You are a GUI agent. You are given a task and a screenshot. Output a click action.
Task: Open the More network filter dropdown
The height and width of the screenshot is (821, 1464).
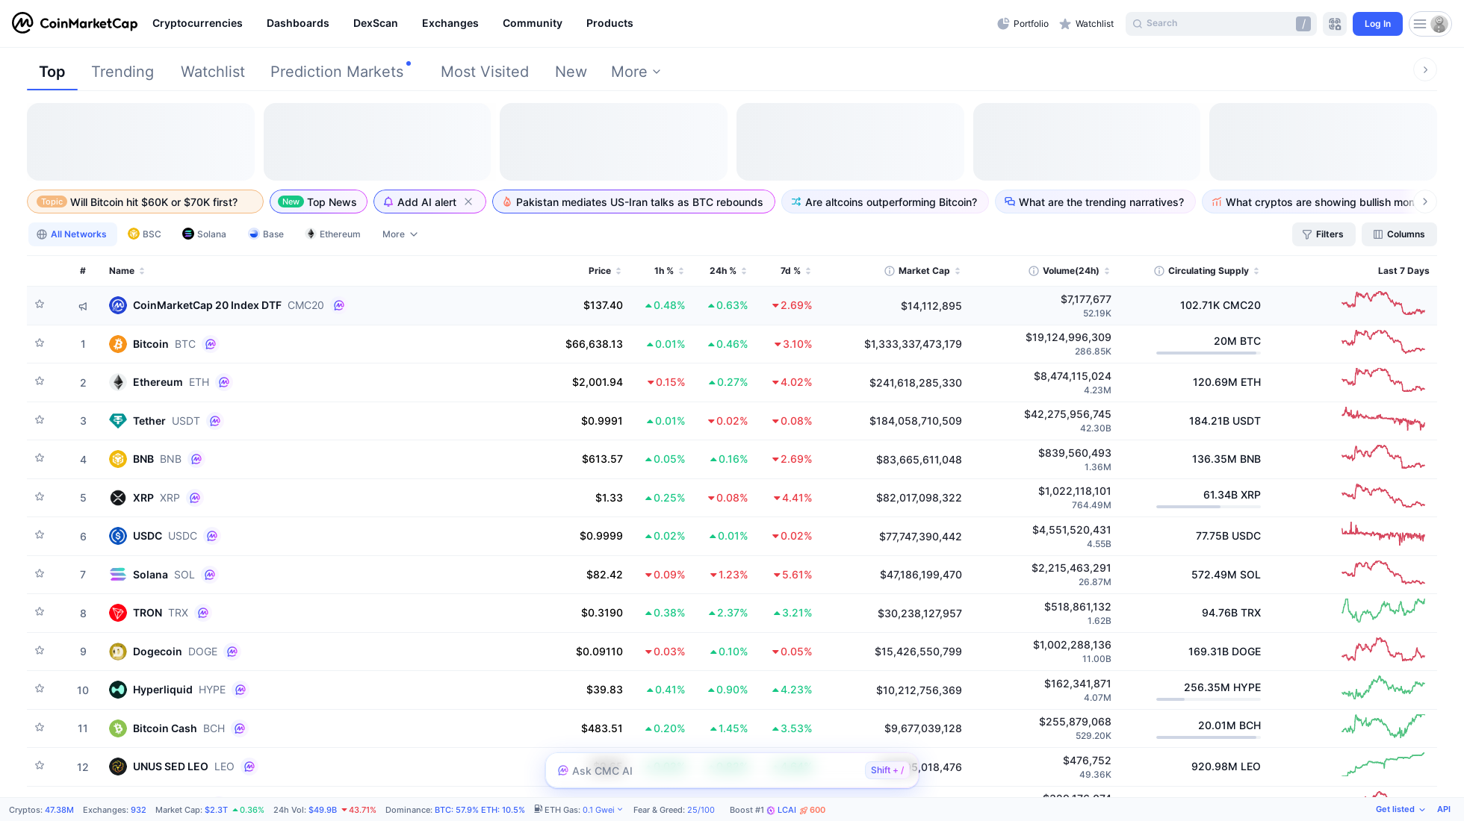pos(399,234)
